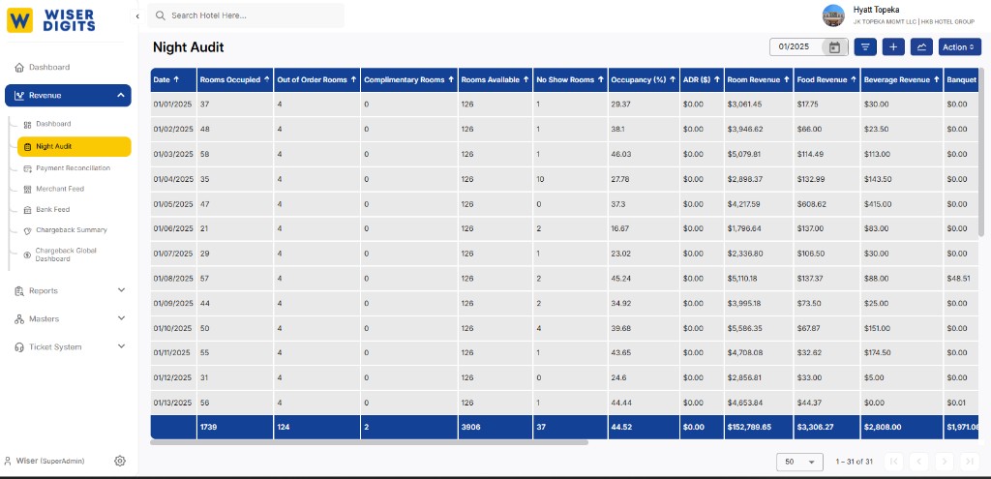Click the Wiser Digits logo

pos(51,20)
